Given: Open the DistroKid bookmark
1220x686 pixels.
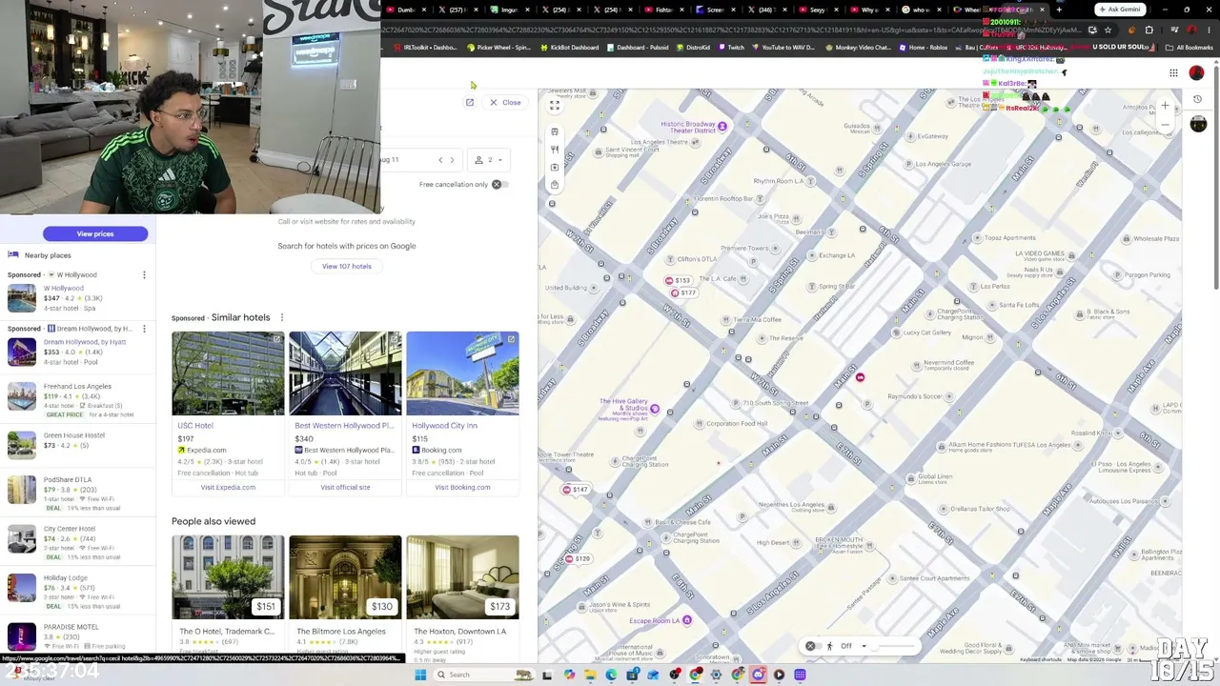Looking at the screenshot, I should pyautogui.click(x=692, y=48).
